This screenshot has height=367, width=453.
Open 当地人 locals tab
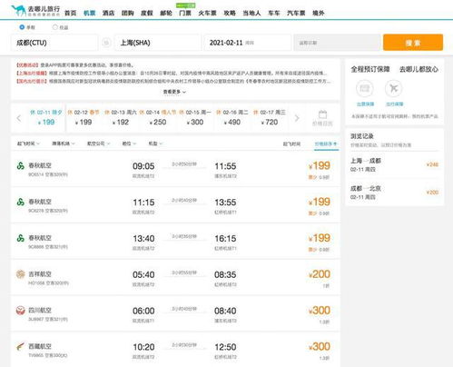[x=251, y=13]
